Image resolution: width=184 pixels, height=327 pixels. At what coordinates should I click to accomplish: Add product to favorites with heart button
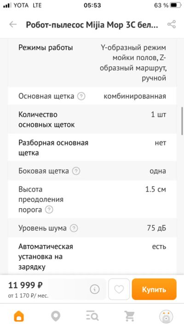[119, 289]
